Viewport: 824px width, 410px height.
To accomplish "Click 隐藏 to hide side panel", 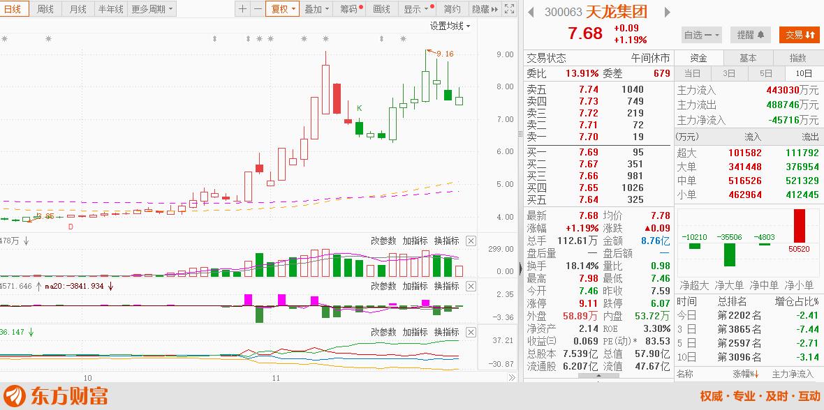I will point(485,9).
